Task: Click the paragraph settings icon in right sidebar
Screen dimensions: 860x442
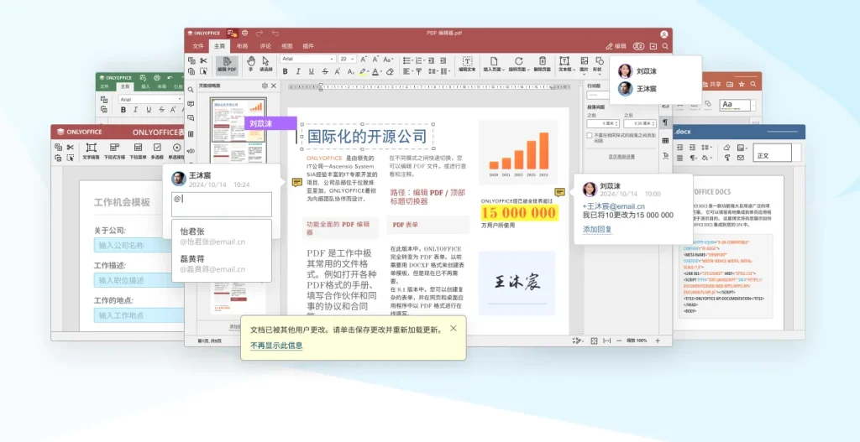Action: [x=665, y=122]
